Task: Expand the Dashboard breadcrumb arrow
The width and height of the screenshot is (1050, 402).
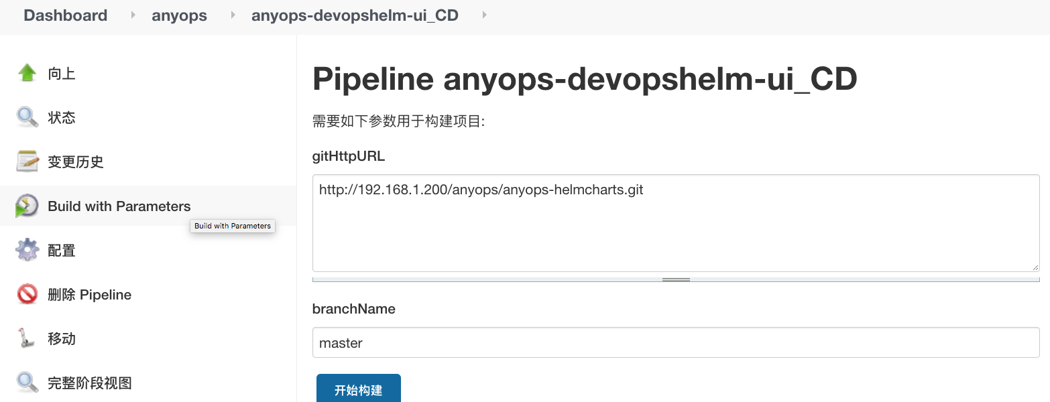Action: pos(132,15)
